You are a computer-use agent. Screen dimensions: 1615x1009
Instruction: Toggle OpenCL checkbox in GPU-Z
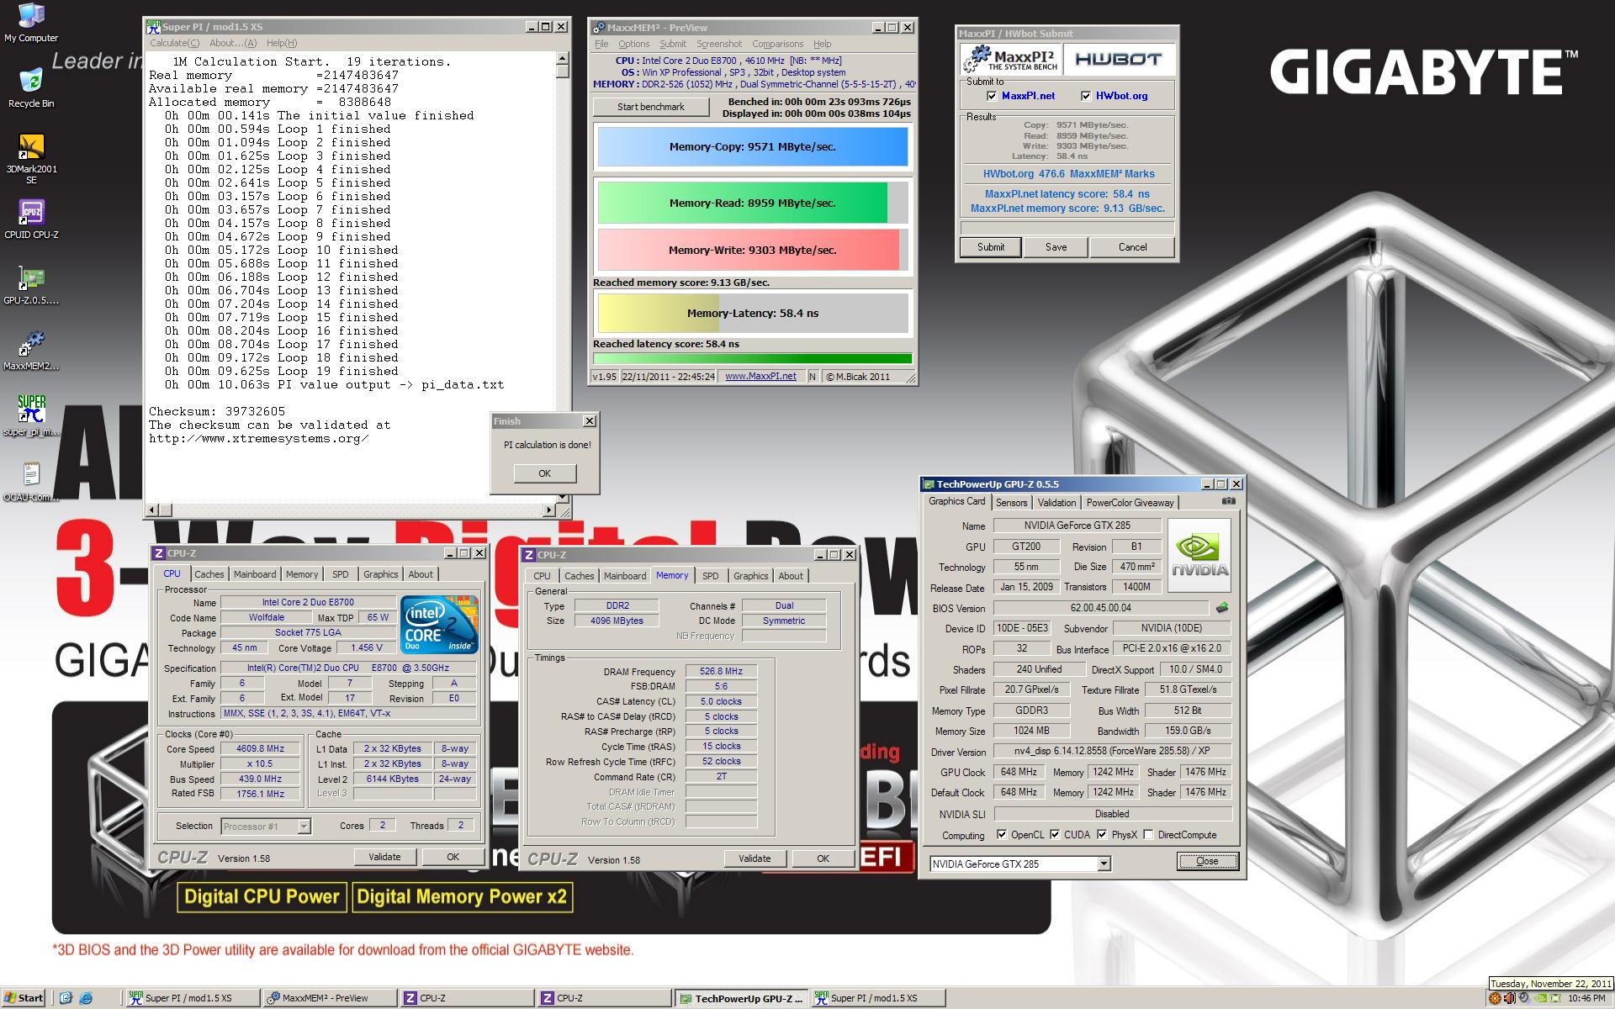[x=1001, y=834]
